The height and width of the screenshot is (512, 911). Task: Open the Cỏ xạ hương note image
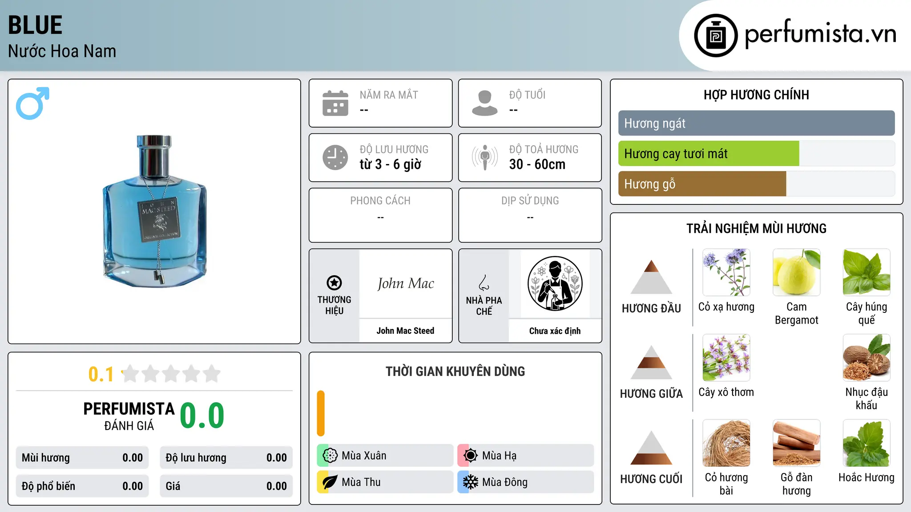(x=726, y=272)
